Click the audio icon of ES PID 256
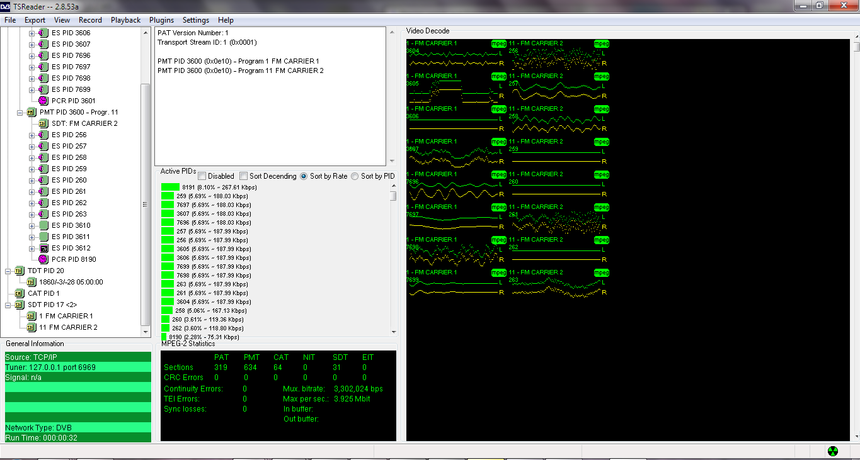This screenshot has height=460, width=860. (x=43, y=135)
